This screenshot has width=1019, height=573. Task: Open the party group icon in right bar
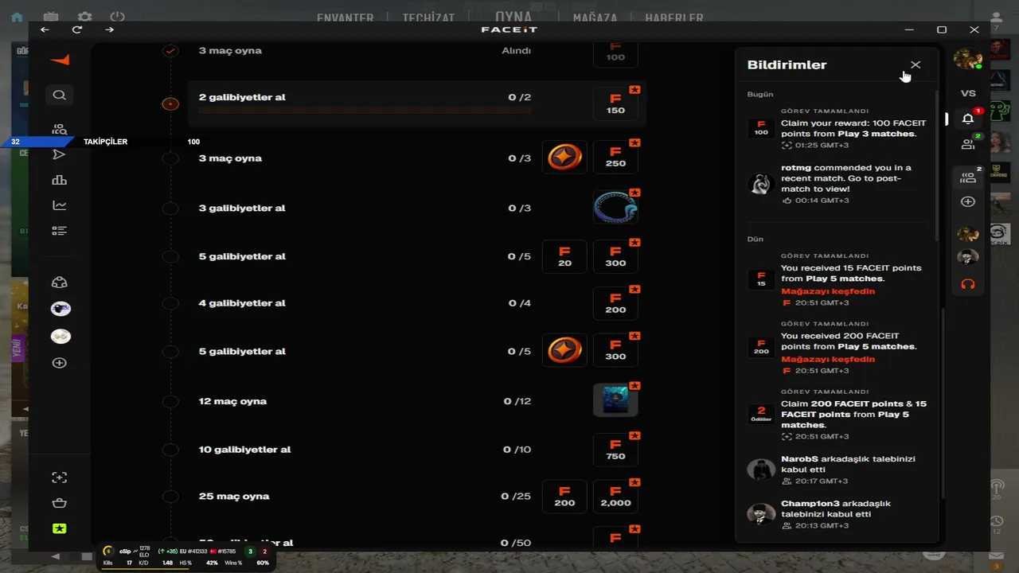968,177
